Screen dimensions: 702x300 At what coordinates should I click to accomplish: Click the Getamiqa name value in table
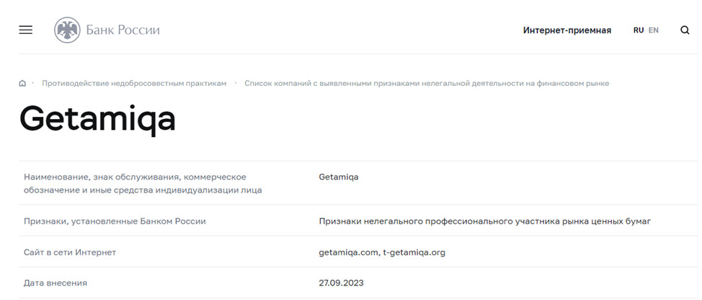(339, 177)
